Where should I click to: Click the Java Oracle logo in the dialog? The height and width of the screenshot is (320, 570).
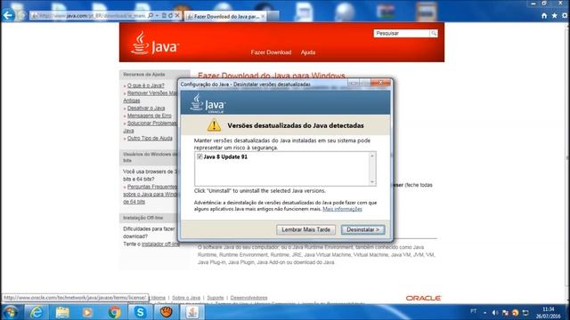click(x=208, y=103)
